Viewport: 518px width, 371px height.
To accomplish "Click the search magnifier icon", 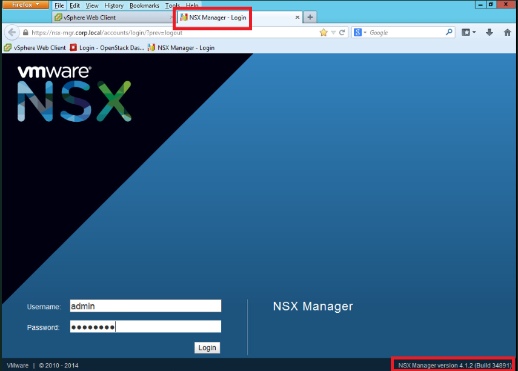I will [x=449, y=32].
